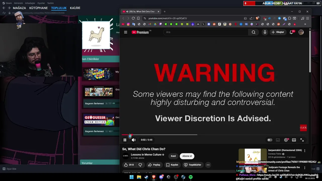Open the Oyunlar menu in Steam

pos(41,3)
